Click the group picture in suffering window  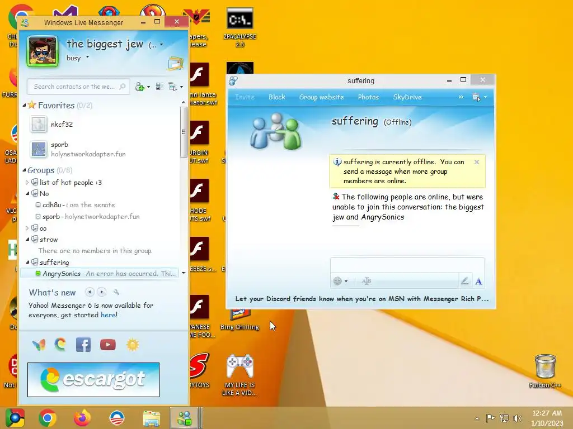276,131
